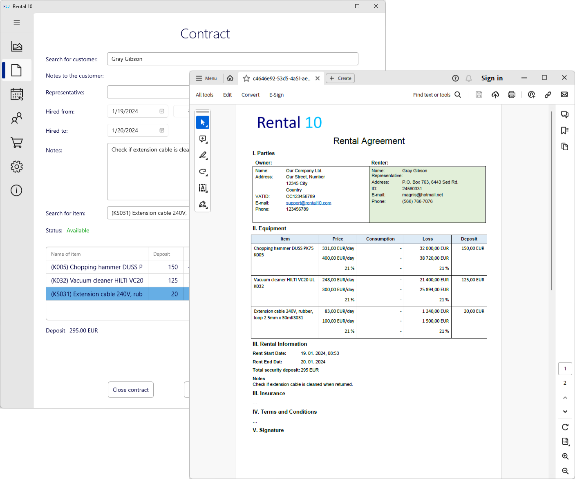
Task: Choose the Add comment tool in PDF quick tools
Action: point(203,139)
